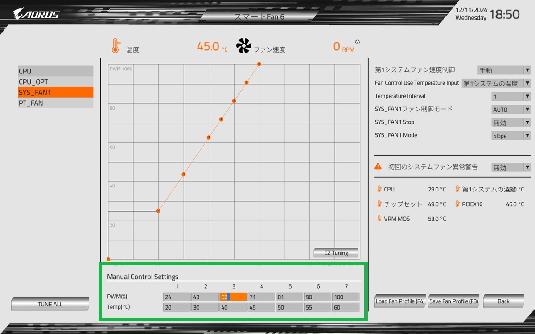
Task: Click Save Fan Profile (F3)
Action: click(453, 301)
